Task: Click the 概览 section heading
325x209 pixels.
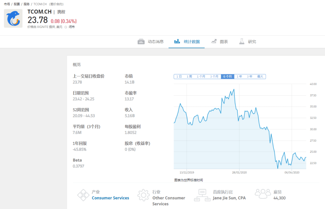Action: [x=77, y=65]
